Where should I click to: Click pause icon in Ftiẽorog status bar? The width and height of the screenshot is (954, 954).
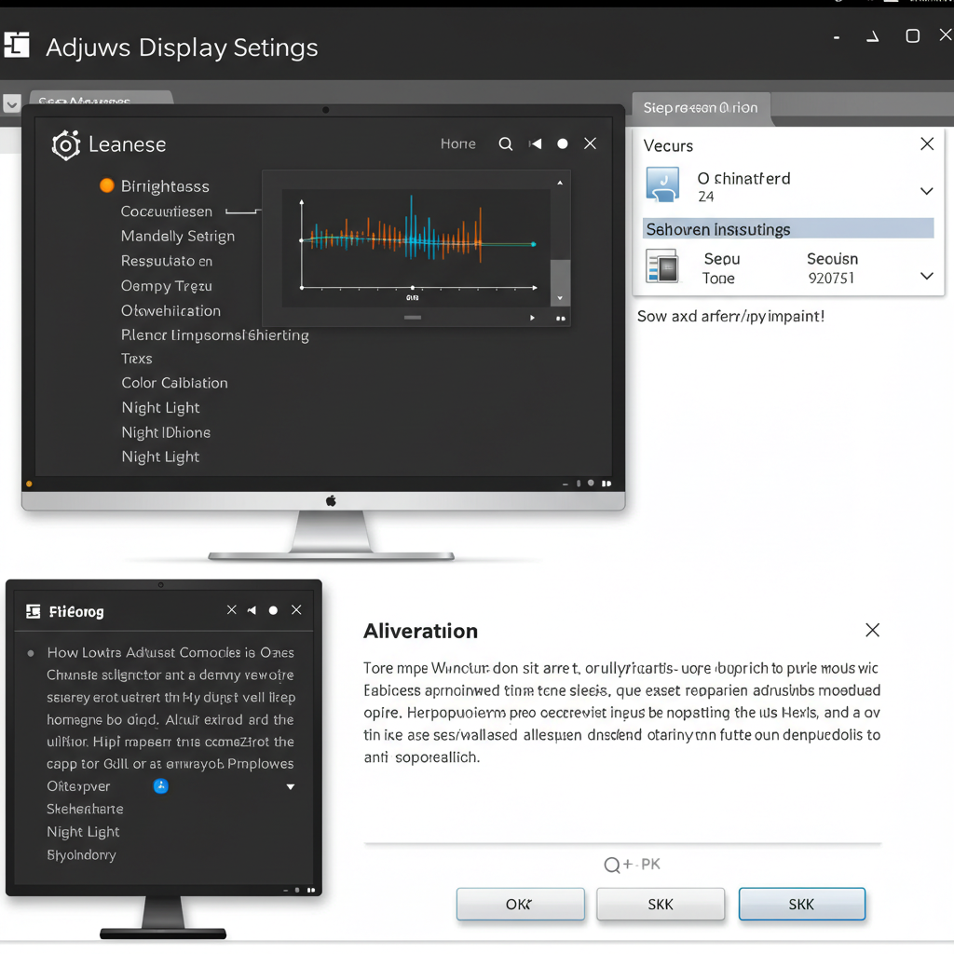[311, 890]
